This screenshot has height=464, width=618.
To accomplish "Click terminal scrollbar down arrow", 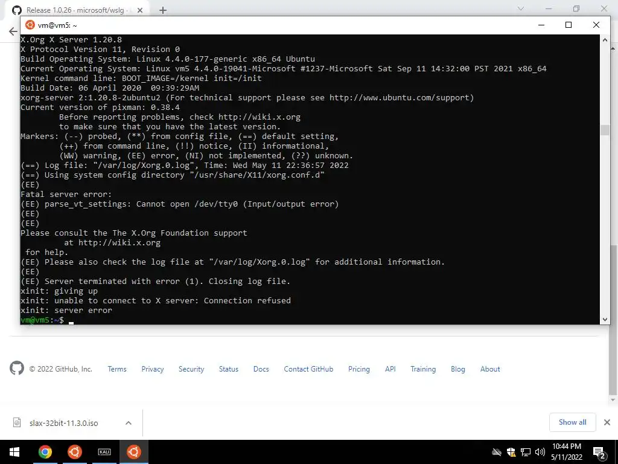I will coord(605,320).
